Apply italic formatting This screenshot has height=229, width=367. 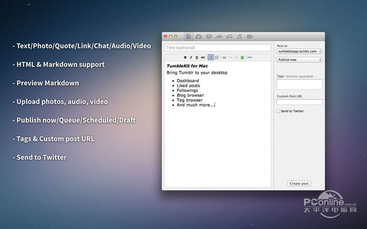click(x=191, y=58)
